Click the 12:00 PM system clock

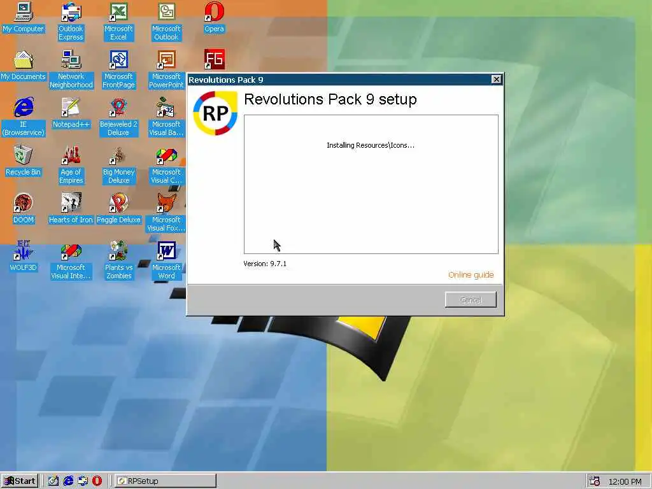click(625, 481)
